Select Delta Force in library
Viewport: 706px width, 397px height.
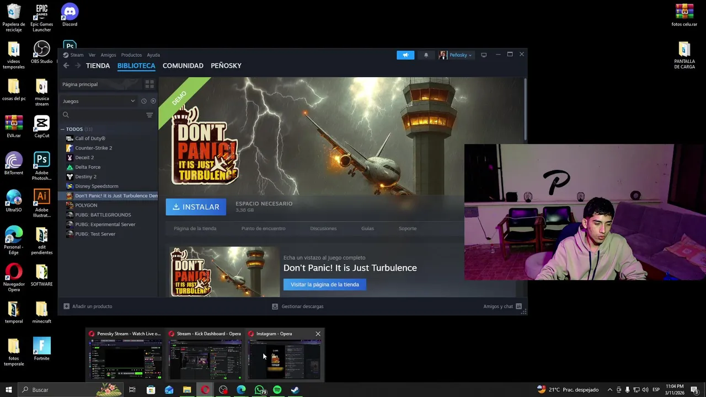tap(108, 167)
